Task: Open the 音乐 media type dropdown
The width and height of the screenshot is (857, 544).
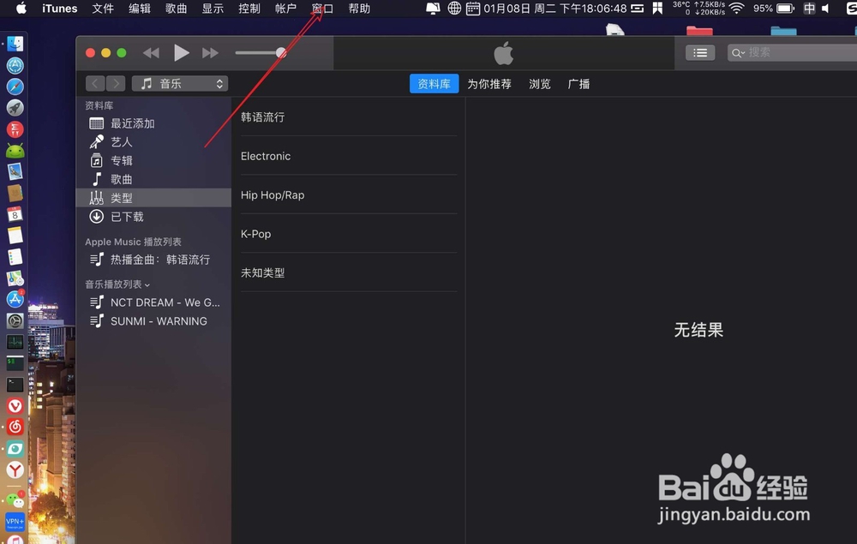Action: tap(180, 84)
